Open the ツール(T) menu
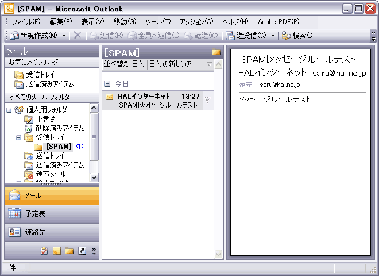The width and height of the screenshot is (379, 276). tap(158, 22)
